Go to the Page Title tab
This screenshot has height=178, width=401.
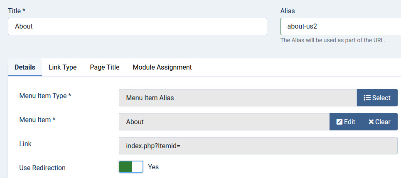pos(105,67)
